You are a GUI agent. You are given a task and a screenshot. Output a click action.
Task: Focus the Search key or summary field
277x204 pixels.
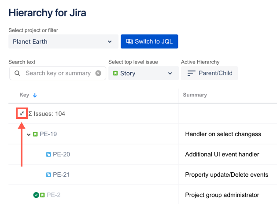pyautogui.click(x=58, y=73)
